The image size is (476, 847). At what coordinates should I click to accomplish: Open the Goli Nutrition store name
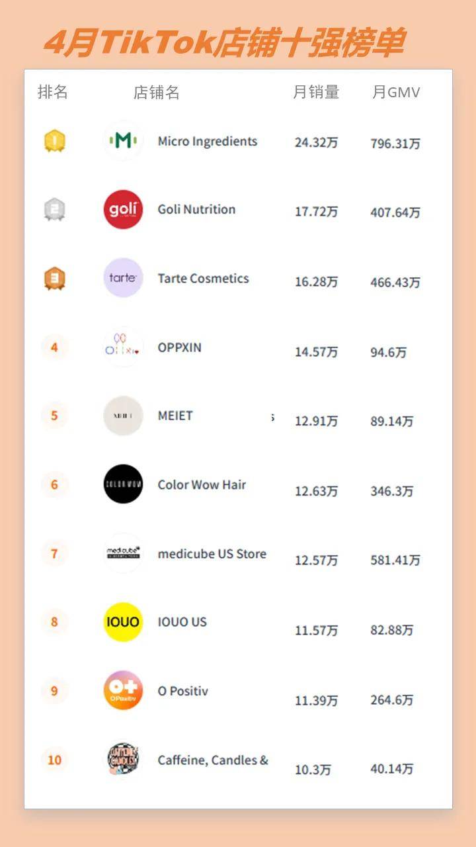click(x=196, y=209)
